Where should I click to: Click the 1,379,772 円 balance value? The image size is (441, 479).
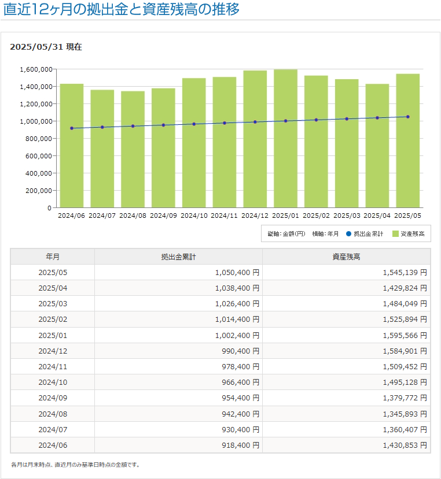[405, 398]
